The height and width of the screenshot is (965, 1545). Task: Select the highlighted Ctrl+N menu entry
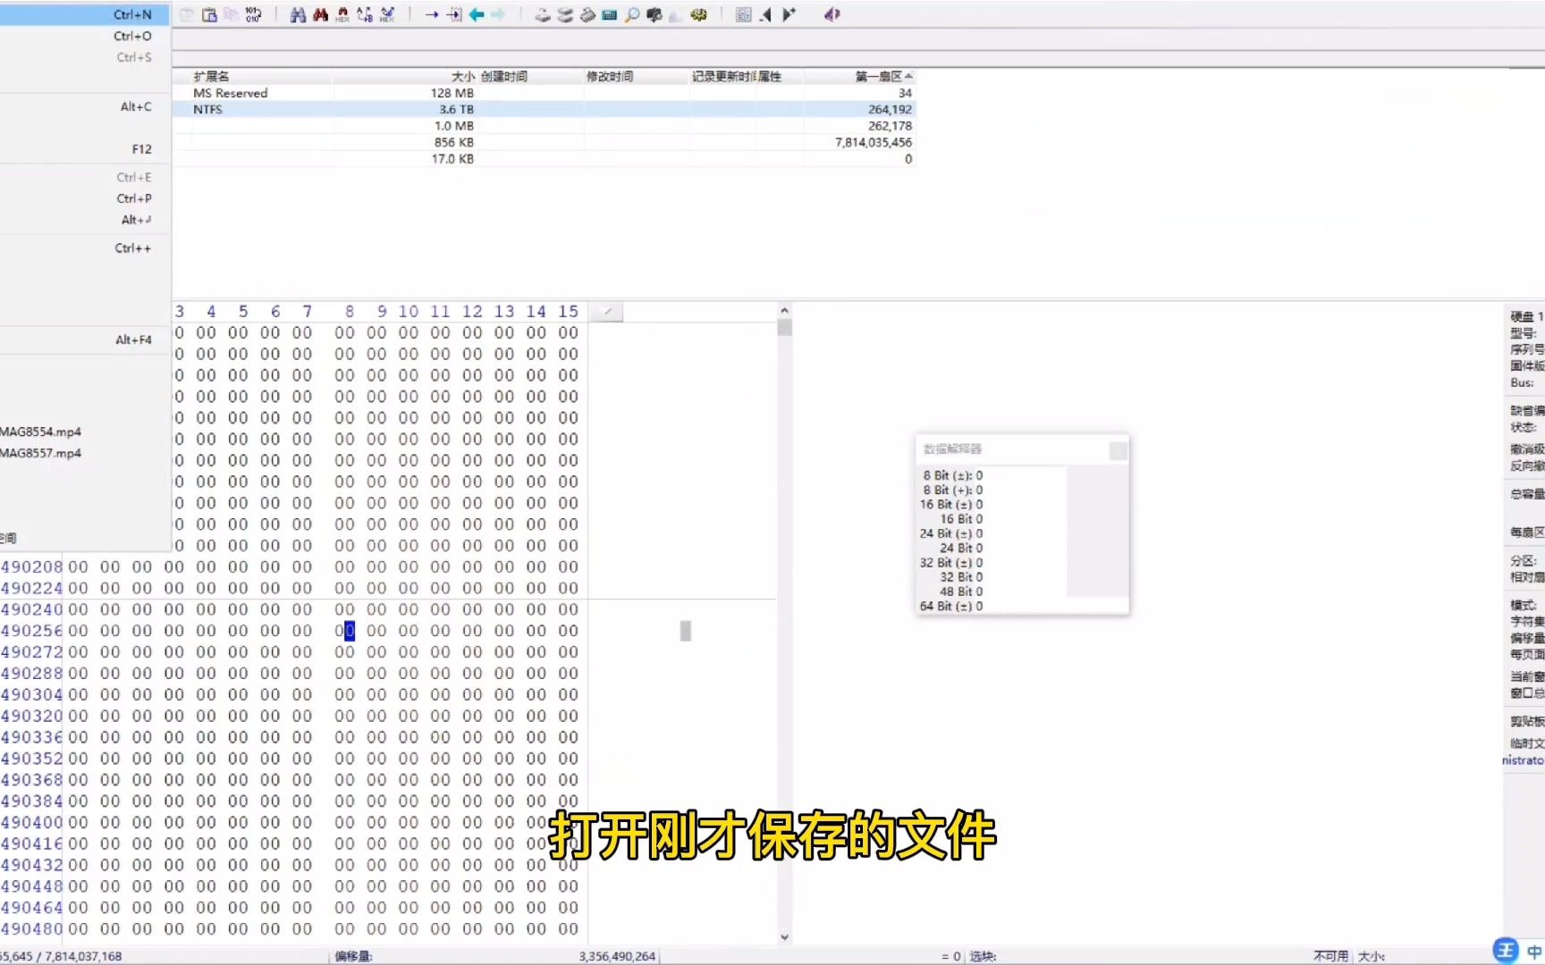(84, 14)
